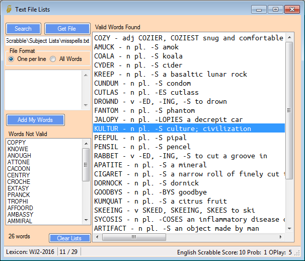Click scroll up arrow in Words Not Valid list
The image size is (305, 261).
86,144
